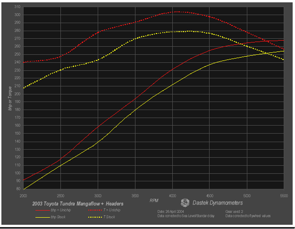
Task: Click the 90 value on the y-axis
Action: point(18,181)
